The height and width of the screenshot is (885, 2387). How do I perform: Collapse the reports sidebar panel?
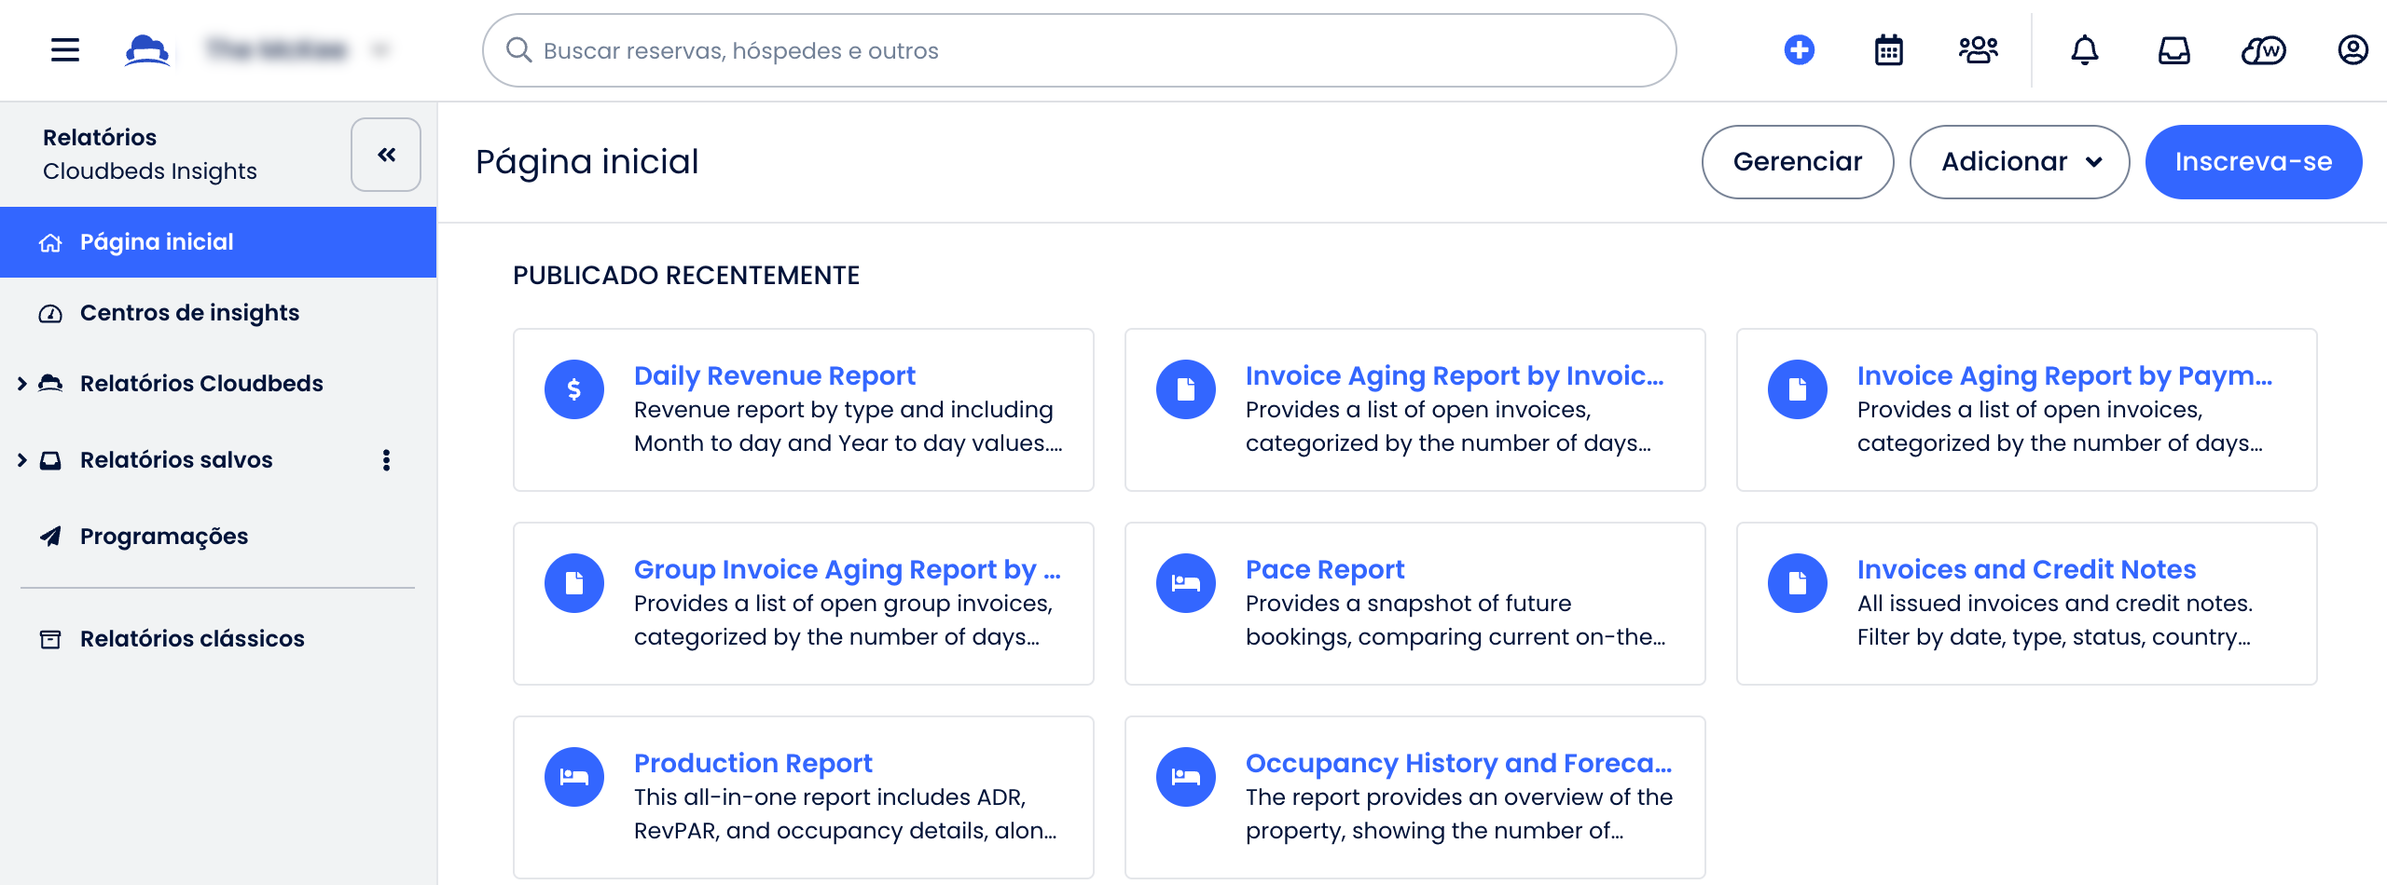[x=386, y=155]
